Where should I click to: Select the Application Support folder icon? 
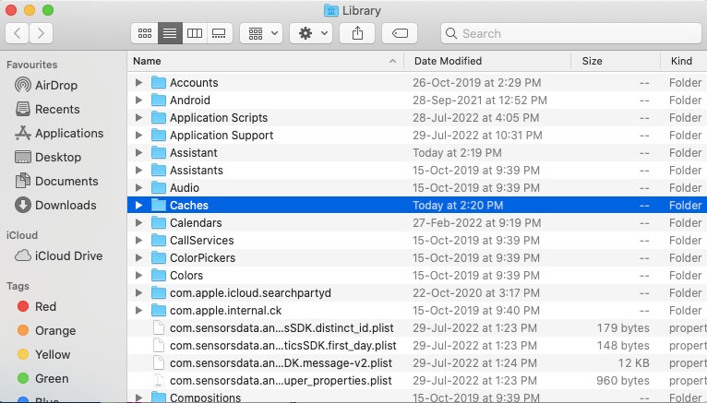(158, 135)
